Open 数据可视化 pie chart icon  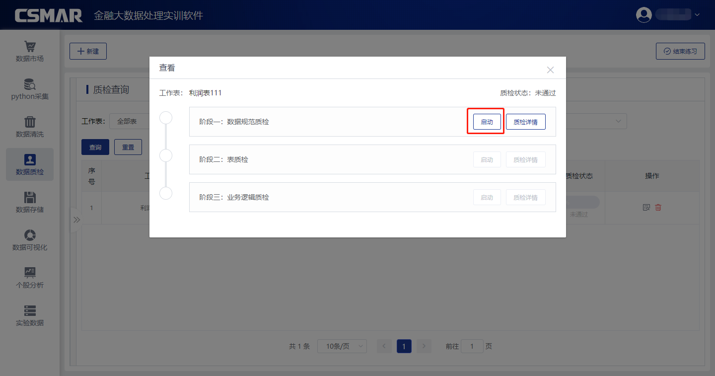tap(30, 235)
